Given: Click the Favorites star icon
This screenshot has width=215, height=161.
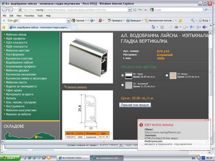Looking at the screenshot, I should pos(4,27).
